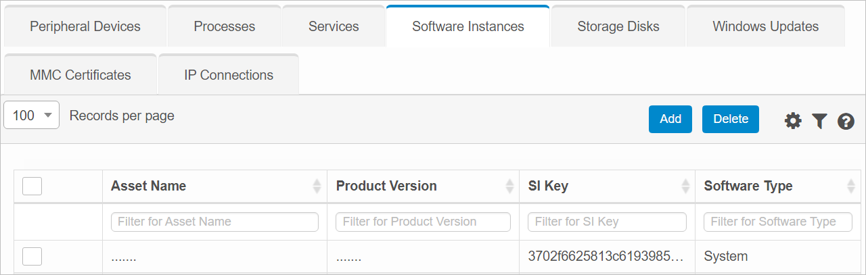Toggle the select-all header checkbox

pyautogui.click(x=32, y=186)
